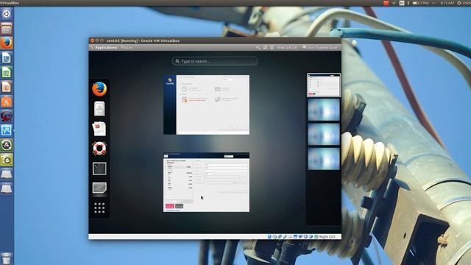The height and width of the screenshot is (265, 471).
Task: Select the CentOS installer summary window thumbnail
Action: [206, 105]
